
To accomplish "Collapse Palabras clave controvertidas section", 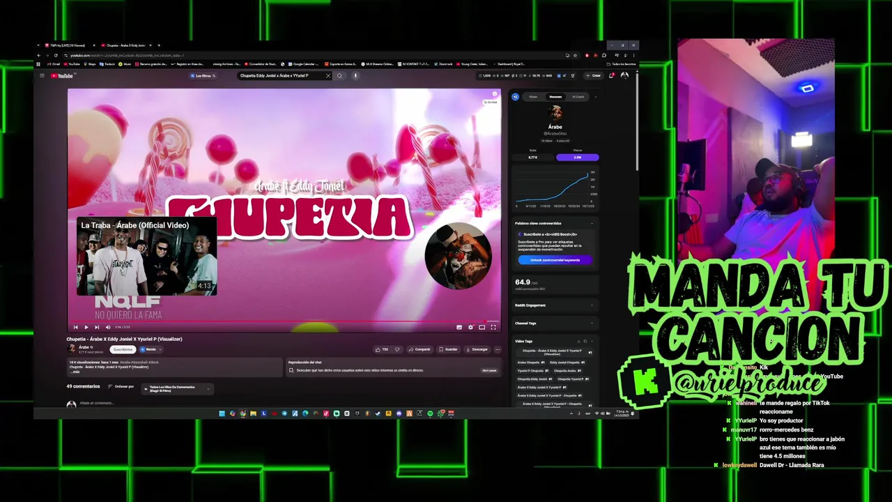I will [x=592, y=223].
